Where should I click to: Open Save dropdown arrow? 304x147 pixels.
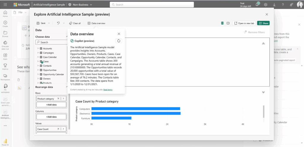coord(49,23)
